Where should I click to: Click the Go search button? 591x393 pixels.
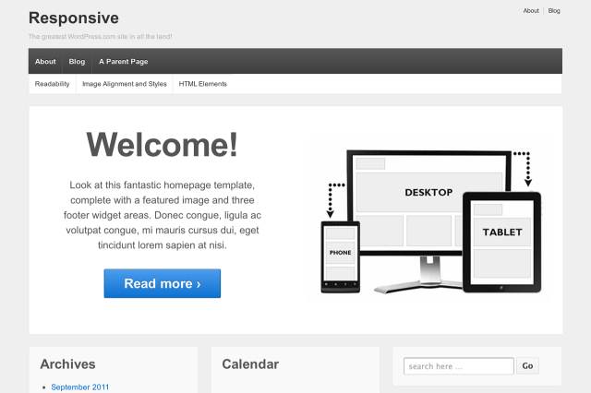(527, 366)
